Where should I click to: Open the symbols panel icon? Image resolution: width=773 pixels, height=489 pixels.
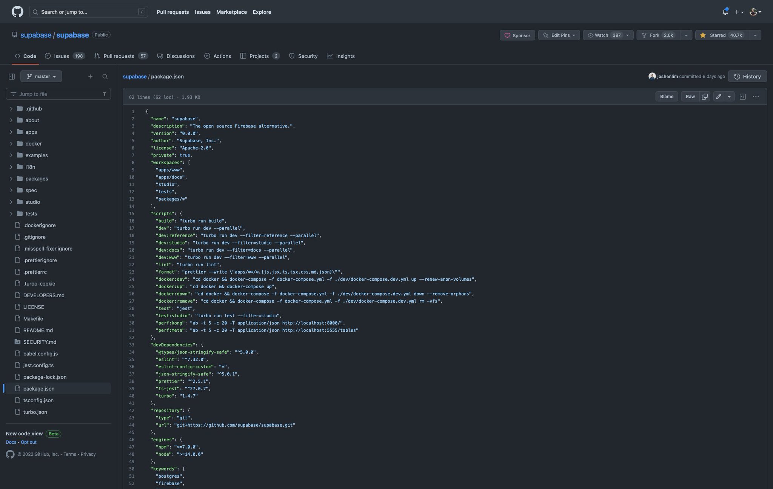[742, 97]
